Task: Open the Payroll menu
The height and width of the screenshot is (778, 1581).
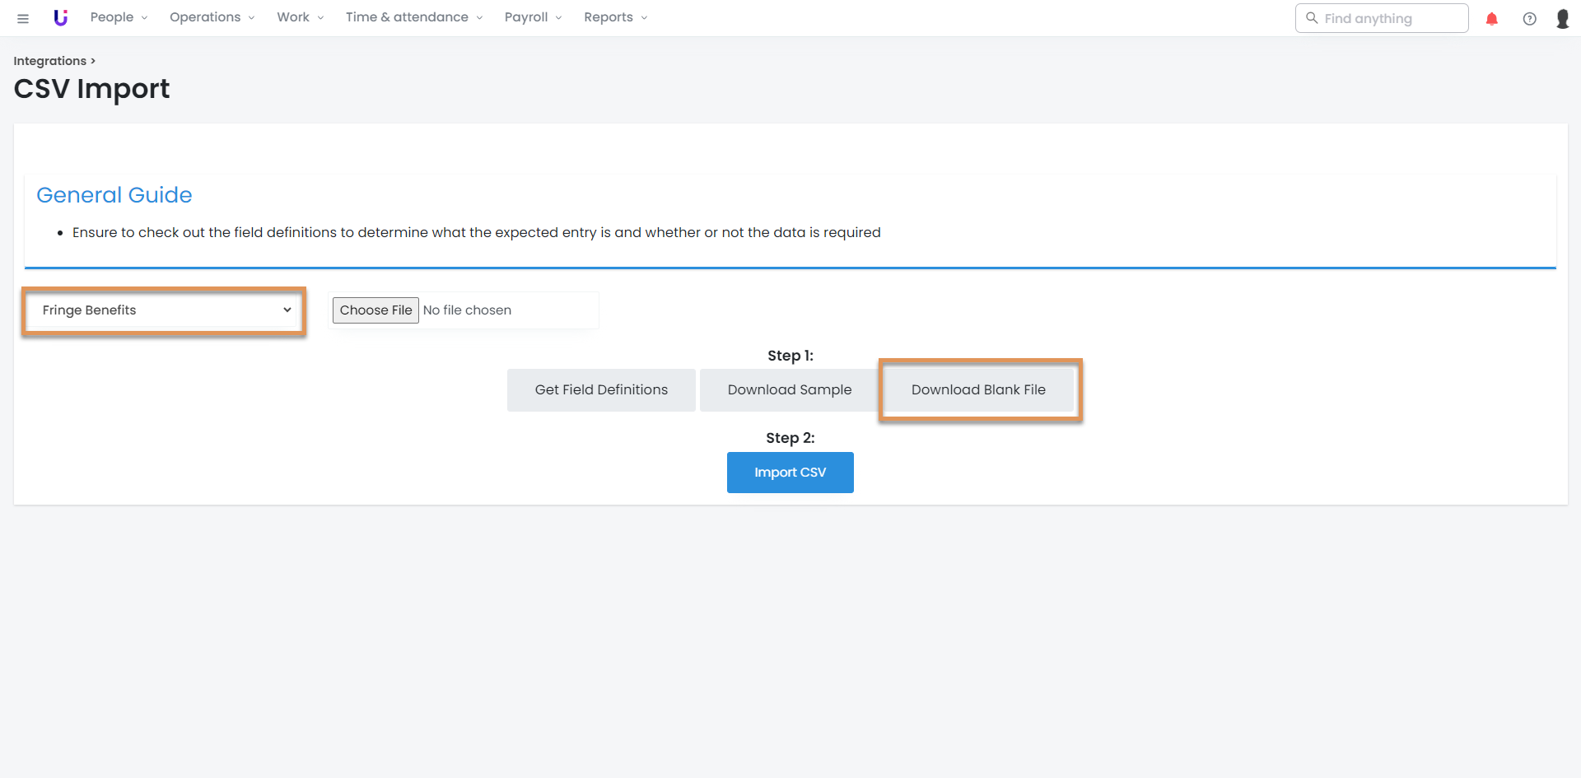Action: click(x=533, y=17)
